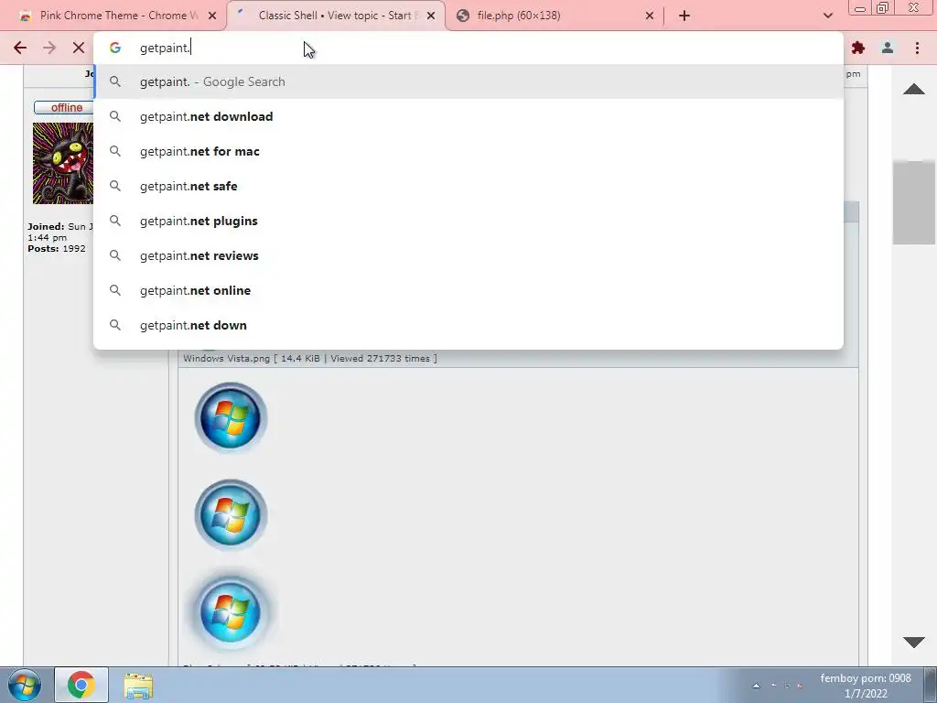
Task: Click the third glowing Windows orb image
Action: pos(231,612)
